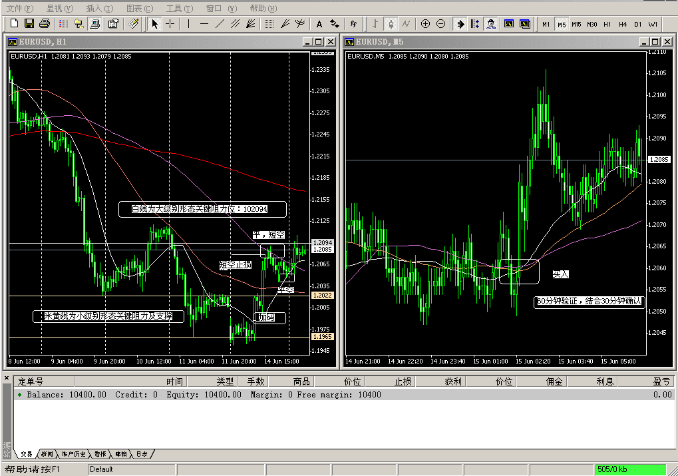The width and height of the screenshot is (678, 476).
Task: Select the M15 timeframe button
Action: (576, 24)
